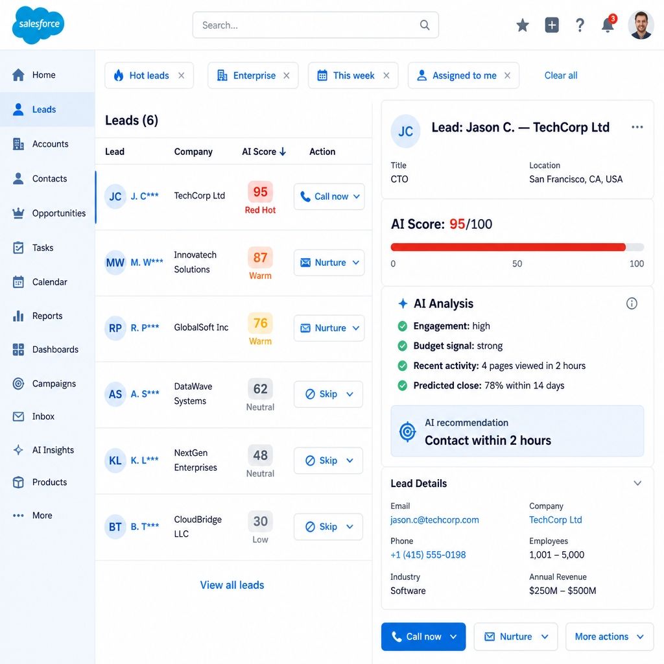Click the AI recommendation target icon

point(407,431)
